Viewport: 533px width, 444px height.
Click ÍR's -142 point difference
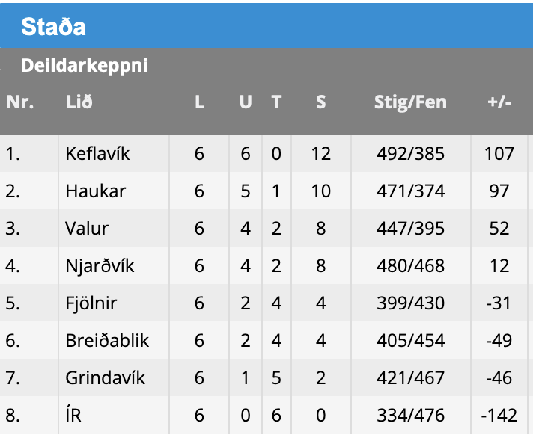click(499, 416)
